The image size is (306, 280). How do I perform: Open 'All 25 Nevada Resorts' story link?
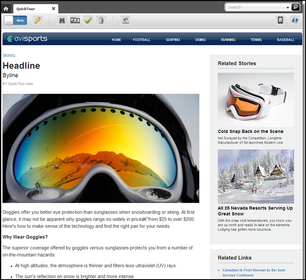coord(255,211)
